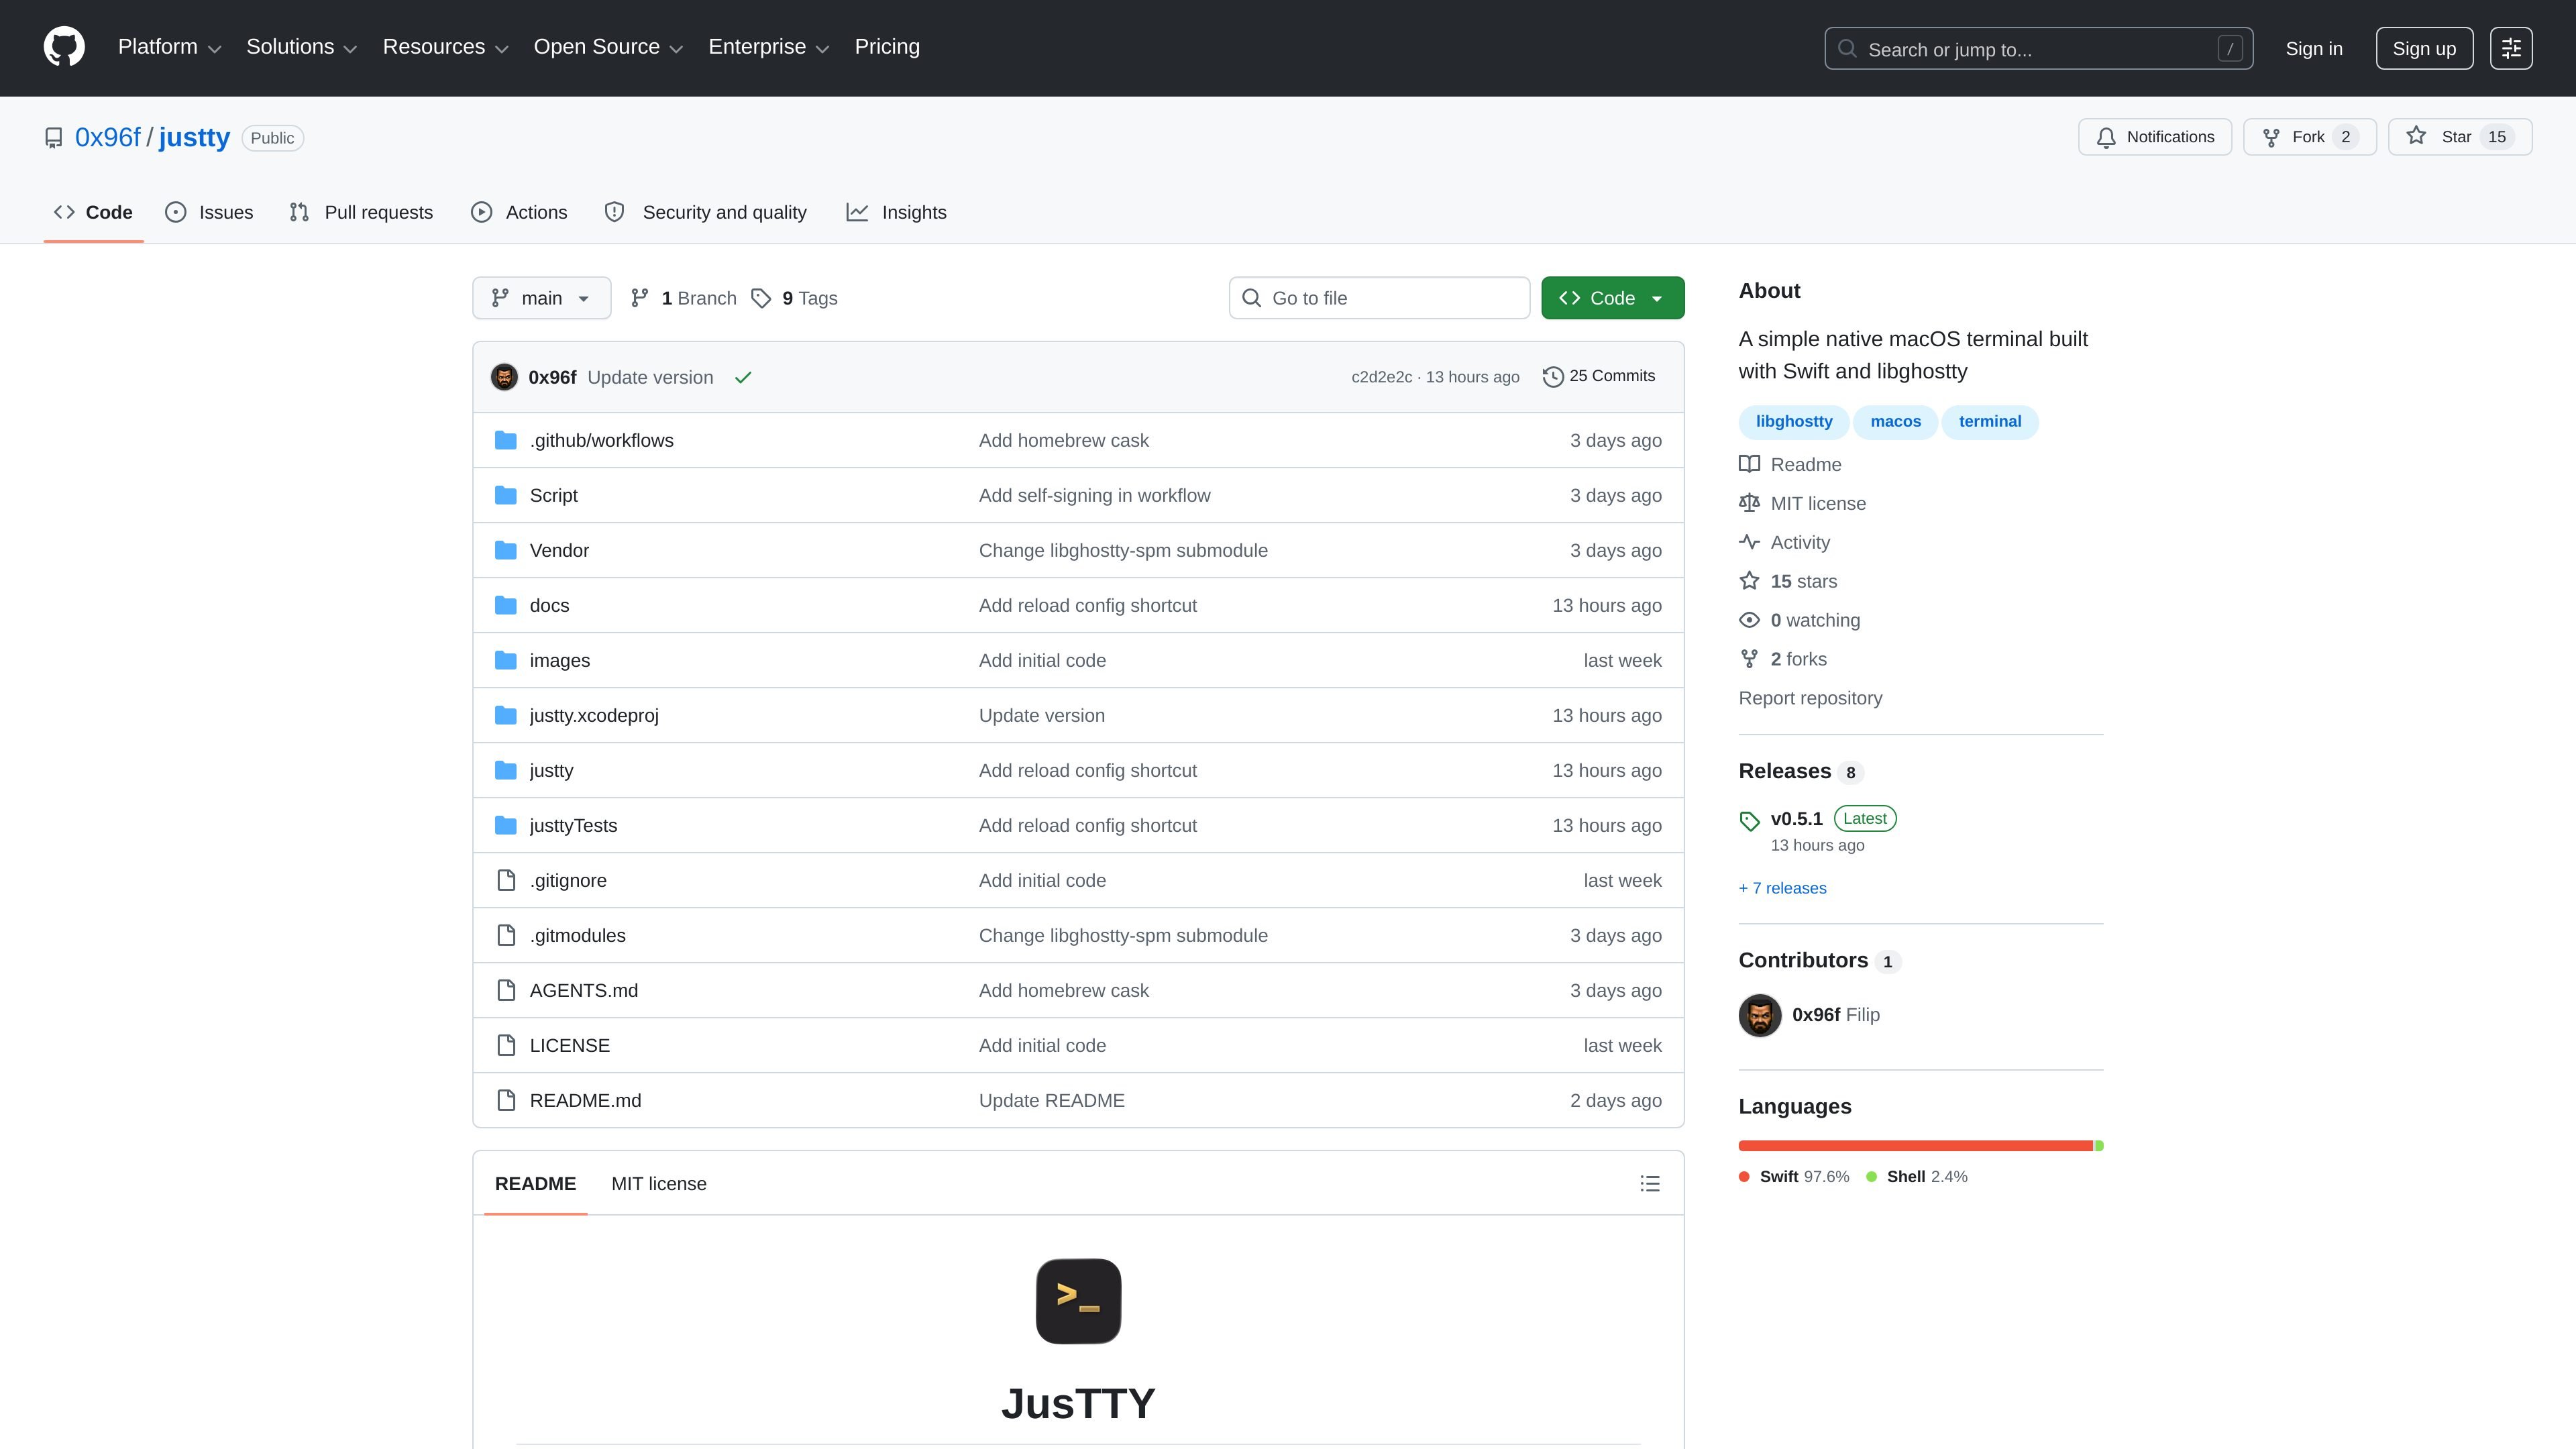Click the branch icon next to 1 Branch
The height and width of the screenshot is (1449, 2576).
tap(640, 298)
